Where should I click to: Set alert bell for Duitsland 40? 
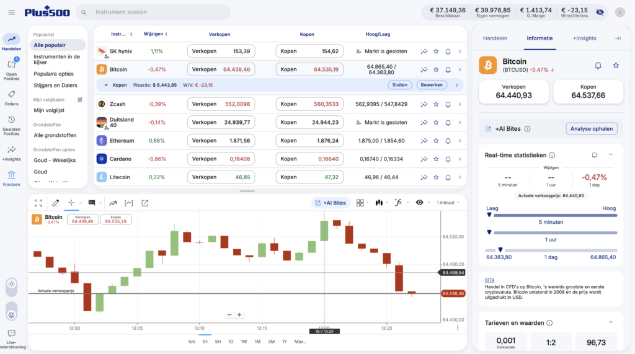[448, 123]
